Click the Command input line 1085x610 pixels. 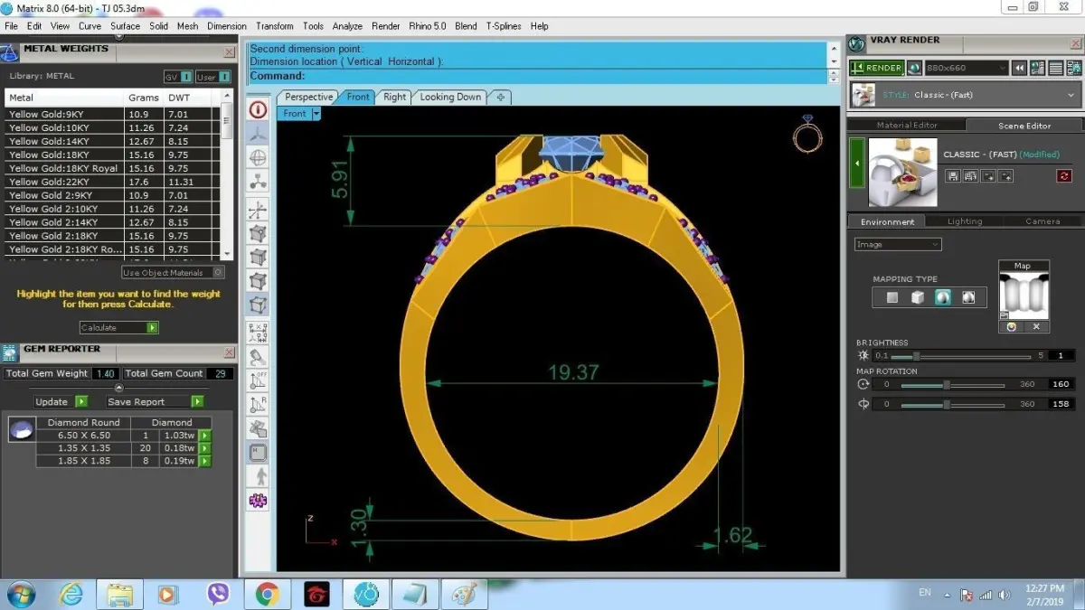click(536, 76)
